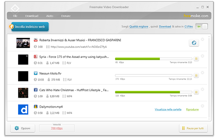Click the Nessun titolo.flv progress bar

pyautogui.click(x=154, y=76)
